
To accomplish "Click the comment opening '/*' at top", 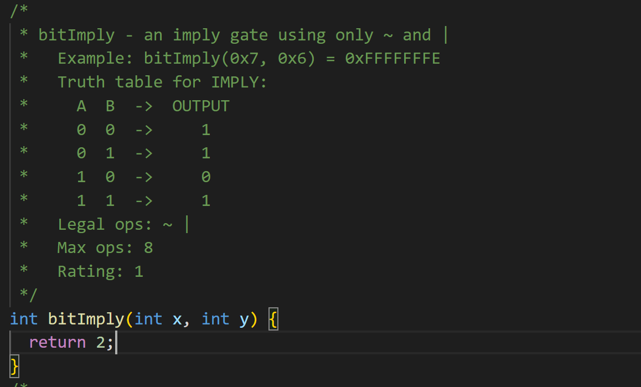I will (x=19, y=10).
